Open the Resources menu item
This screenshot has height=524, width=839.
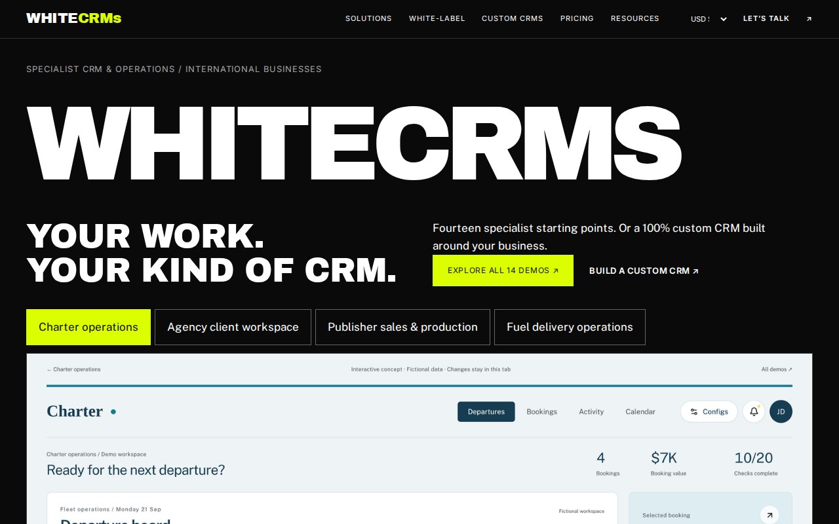[x=635, y=18]
